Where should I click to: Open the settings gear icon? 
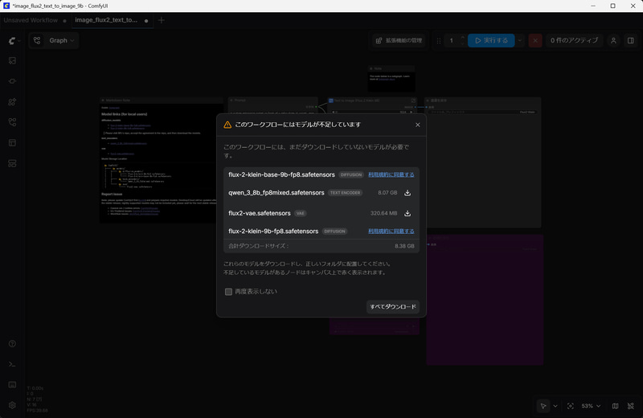(x=12, y=405)
